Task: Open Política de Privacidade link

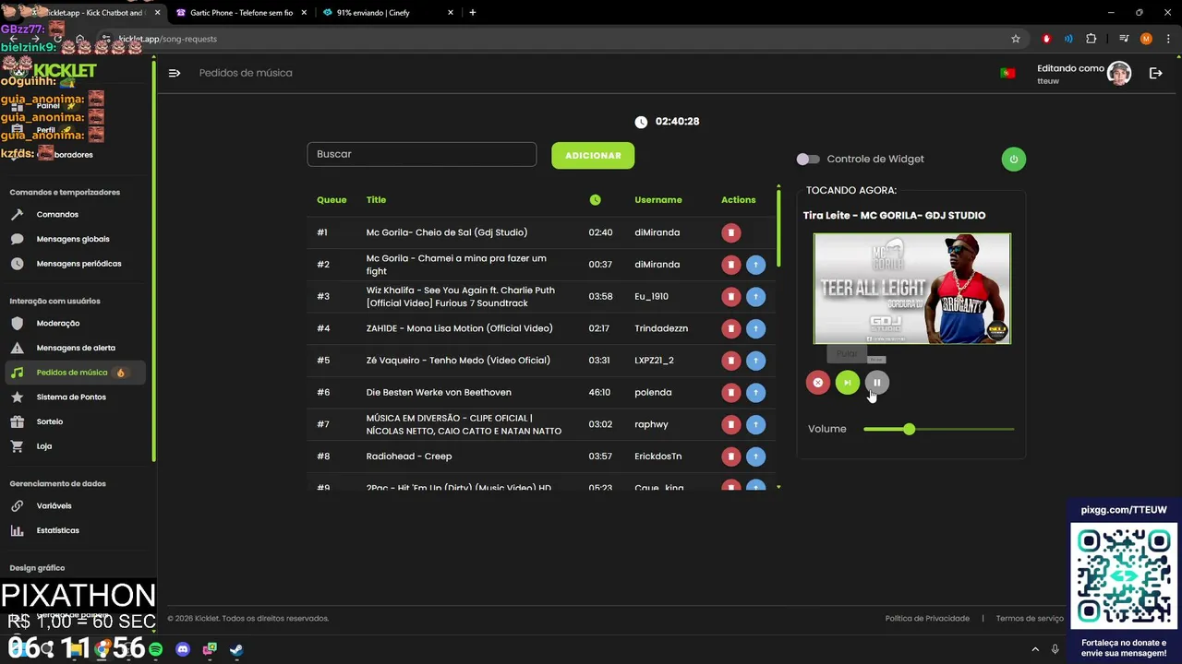Action: (927, 619)
